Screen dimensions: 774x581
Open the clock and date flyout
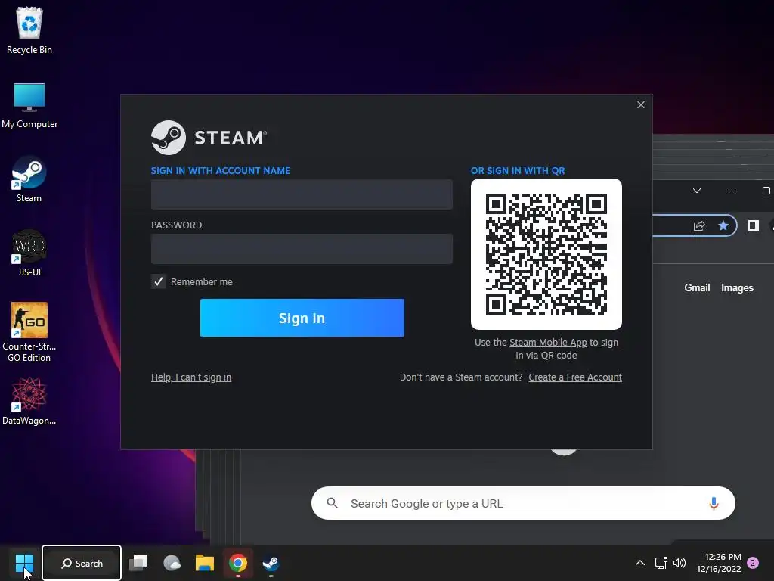(719, 563)
